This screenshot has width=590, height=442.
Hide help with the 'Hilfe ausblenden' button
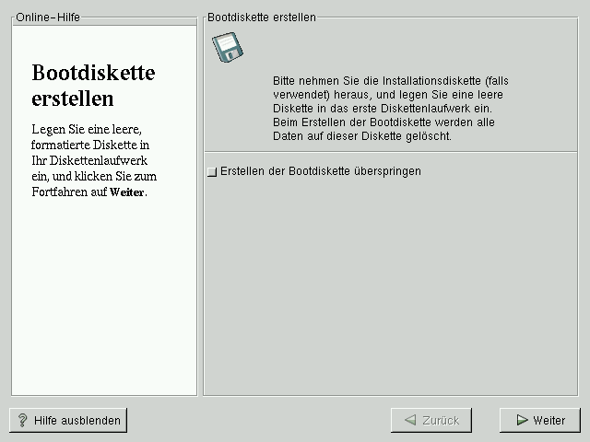(68, 420)
